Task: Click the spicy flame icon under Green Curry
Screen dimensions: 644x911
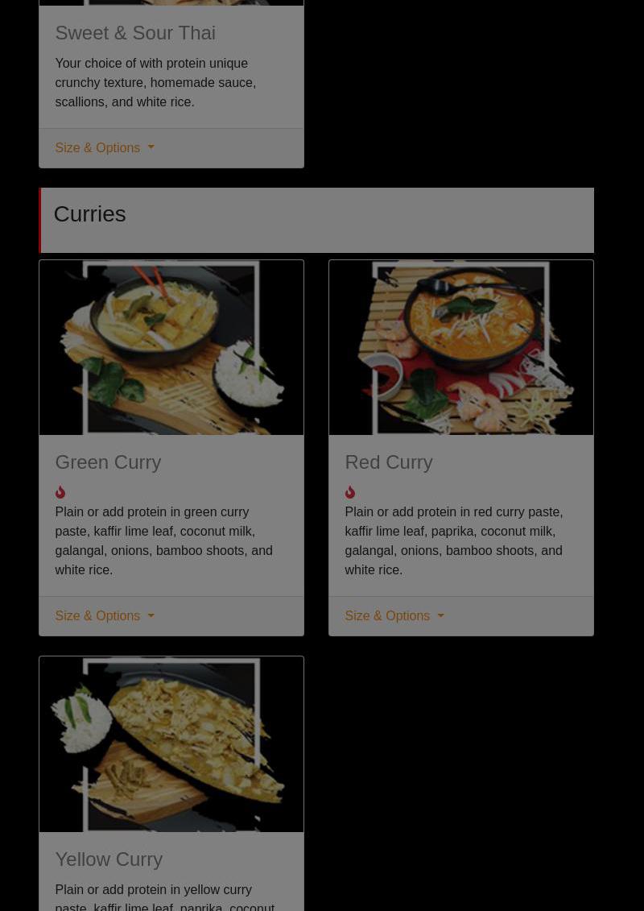Action: point(60,492)
